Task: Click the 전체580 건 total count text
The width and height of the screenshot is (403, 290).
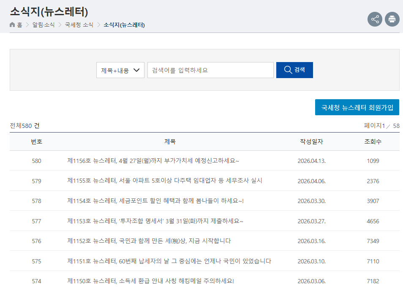Action: (25, 126)
